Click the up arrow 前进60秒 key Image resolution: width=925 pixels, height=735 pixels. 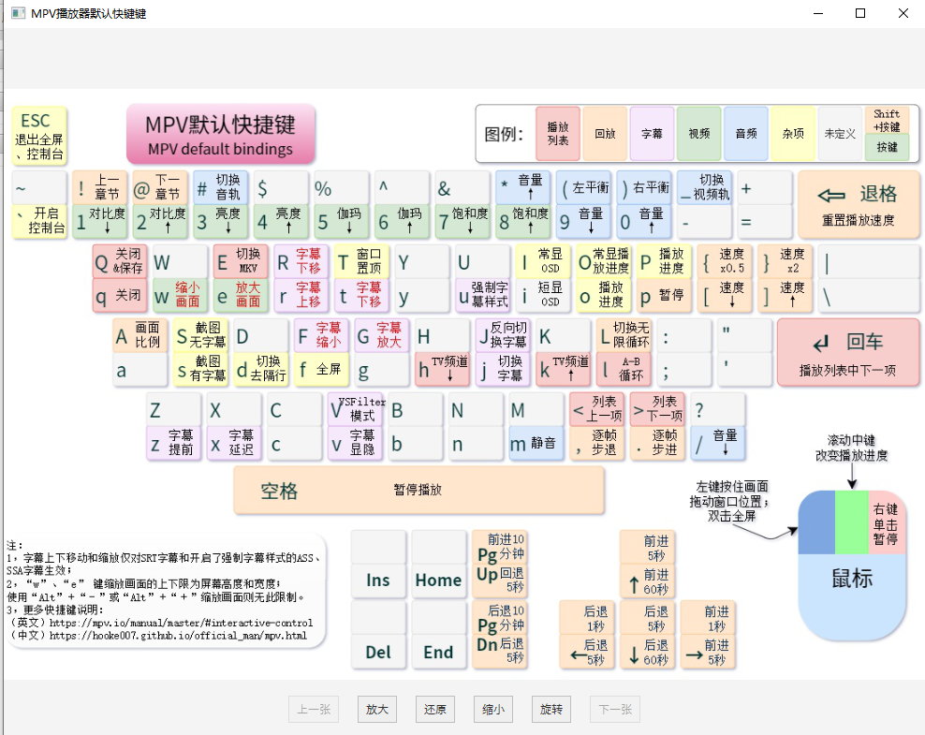click(x=647, y=581)
